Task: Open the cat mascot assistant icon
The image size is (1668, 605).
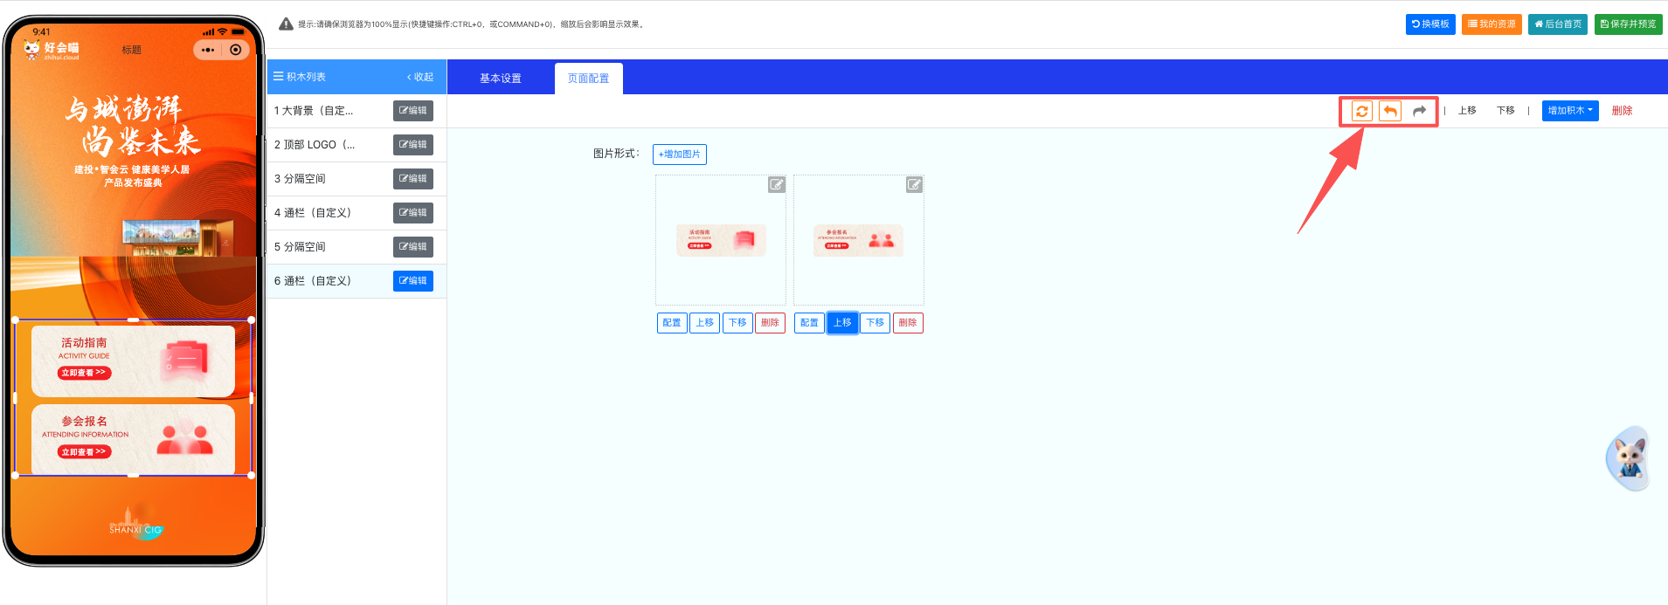Action: pyautogui.click(x=1628, y=458)
